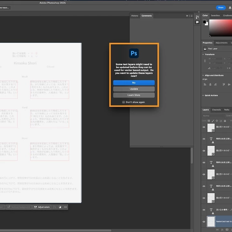Toggle eye for third 物体は光を反射し text layer
The image size is (232, 232).
204,186
